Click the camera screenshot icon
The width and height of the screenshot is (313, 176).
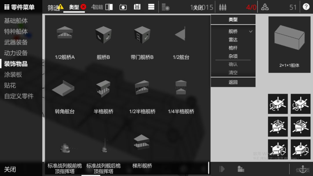click(123, 7)
